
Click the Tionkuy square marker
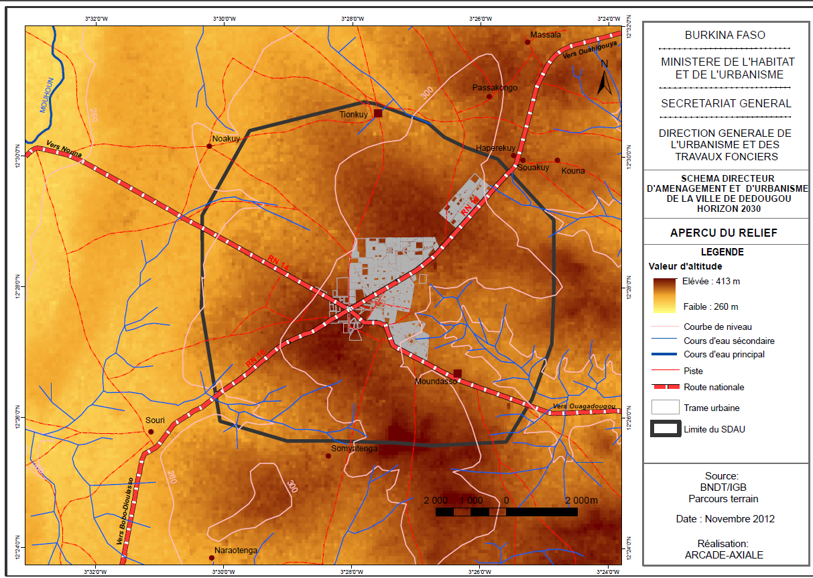pos(378,113)
